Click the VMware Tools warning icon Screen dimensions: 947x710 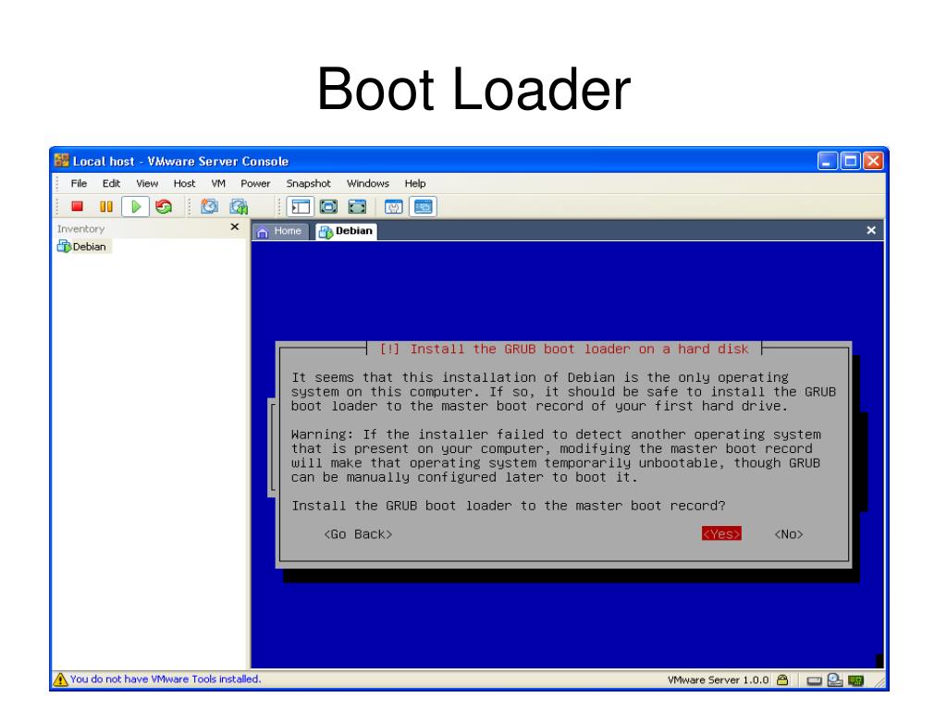tap(60, 679)
